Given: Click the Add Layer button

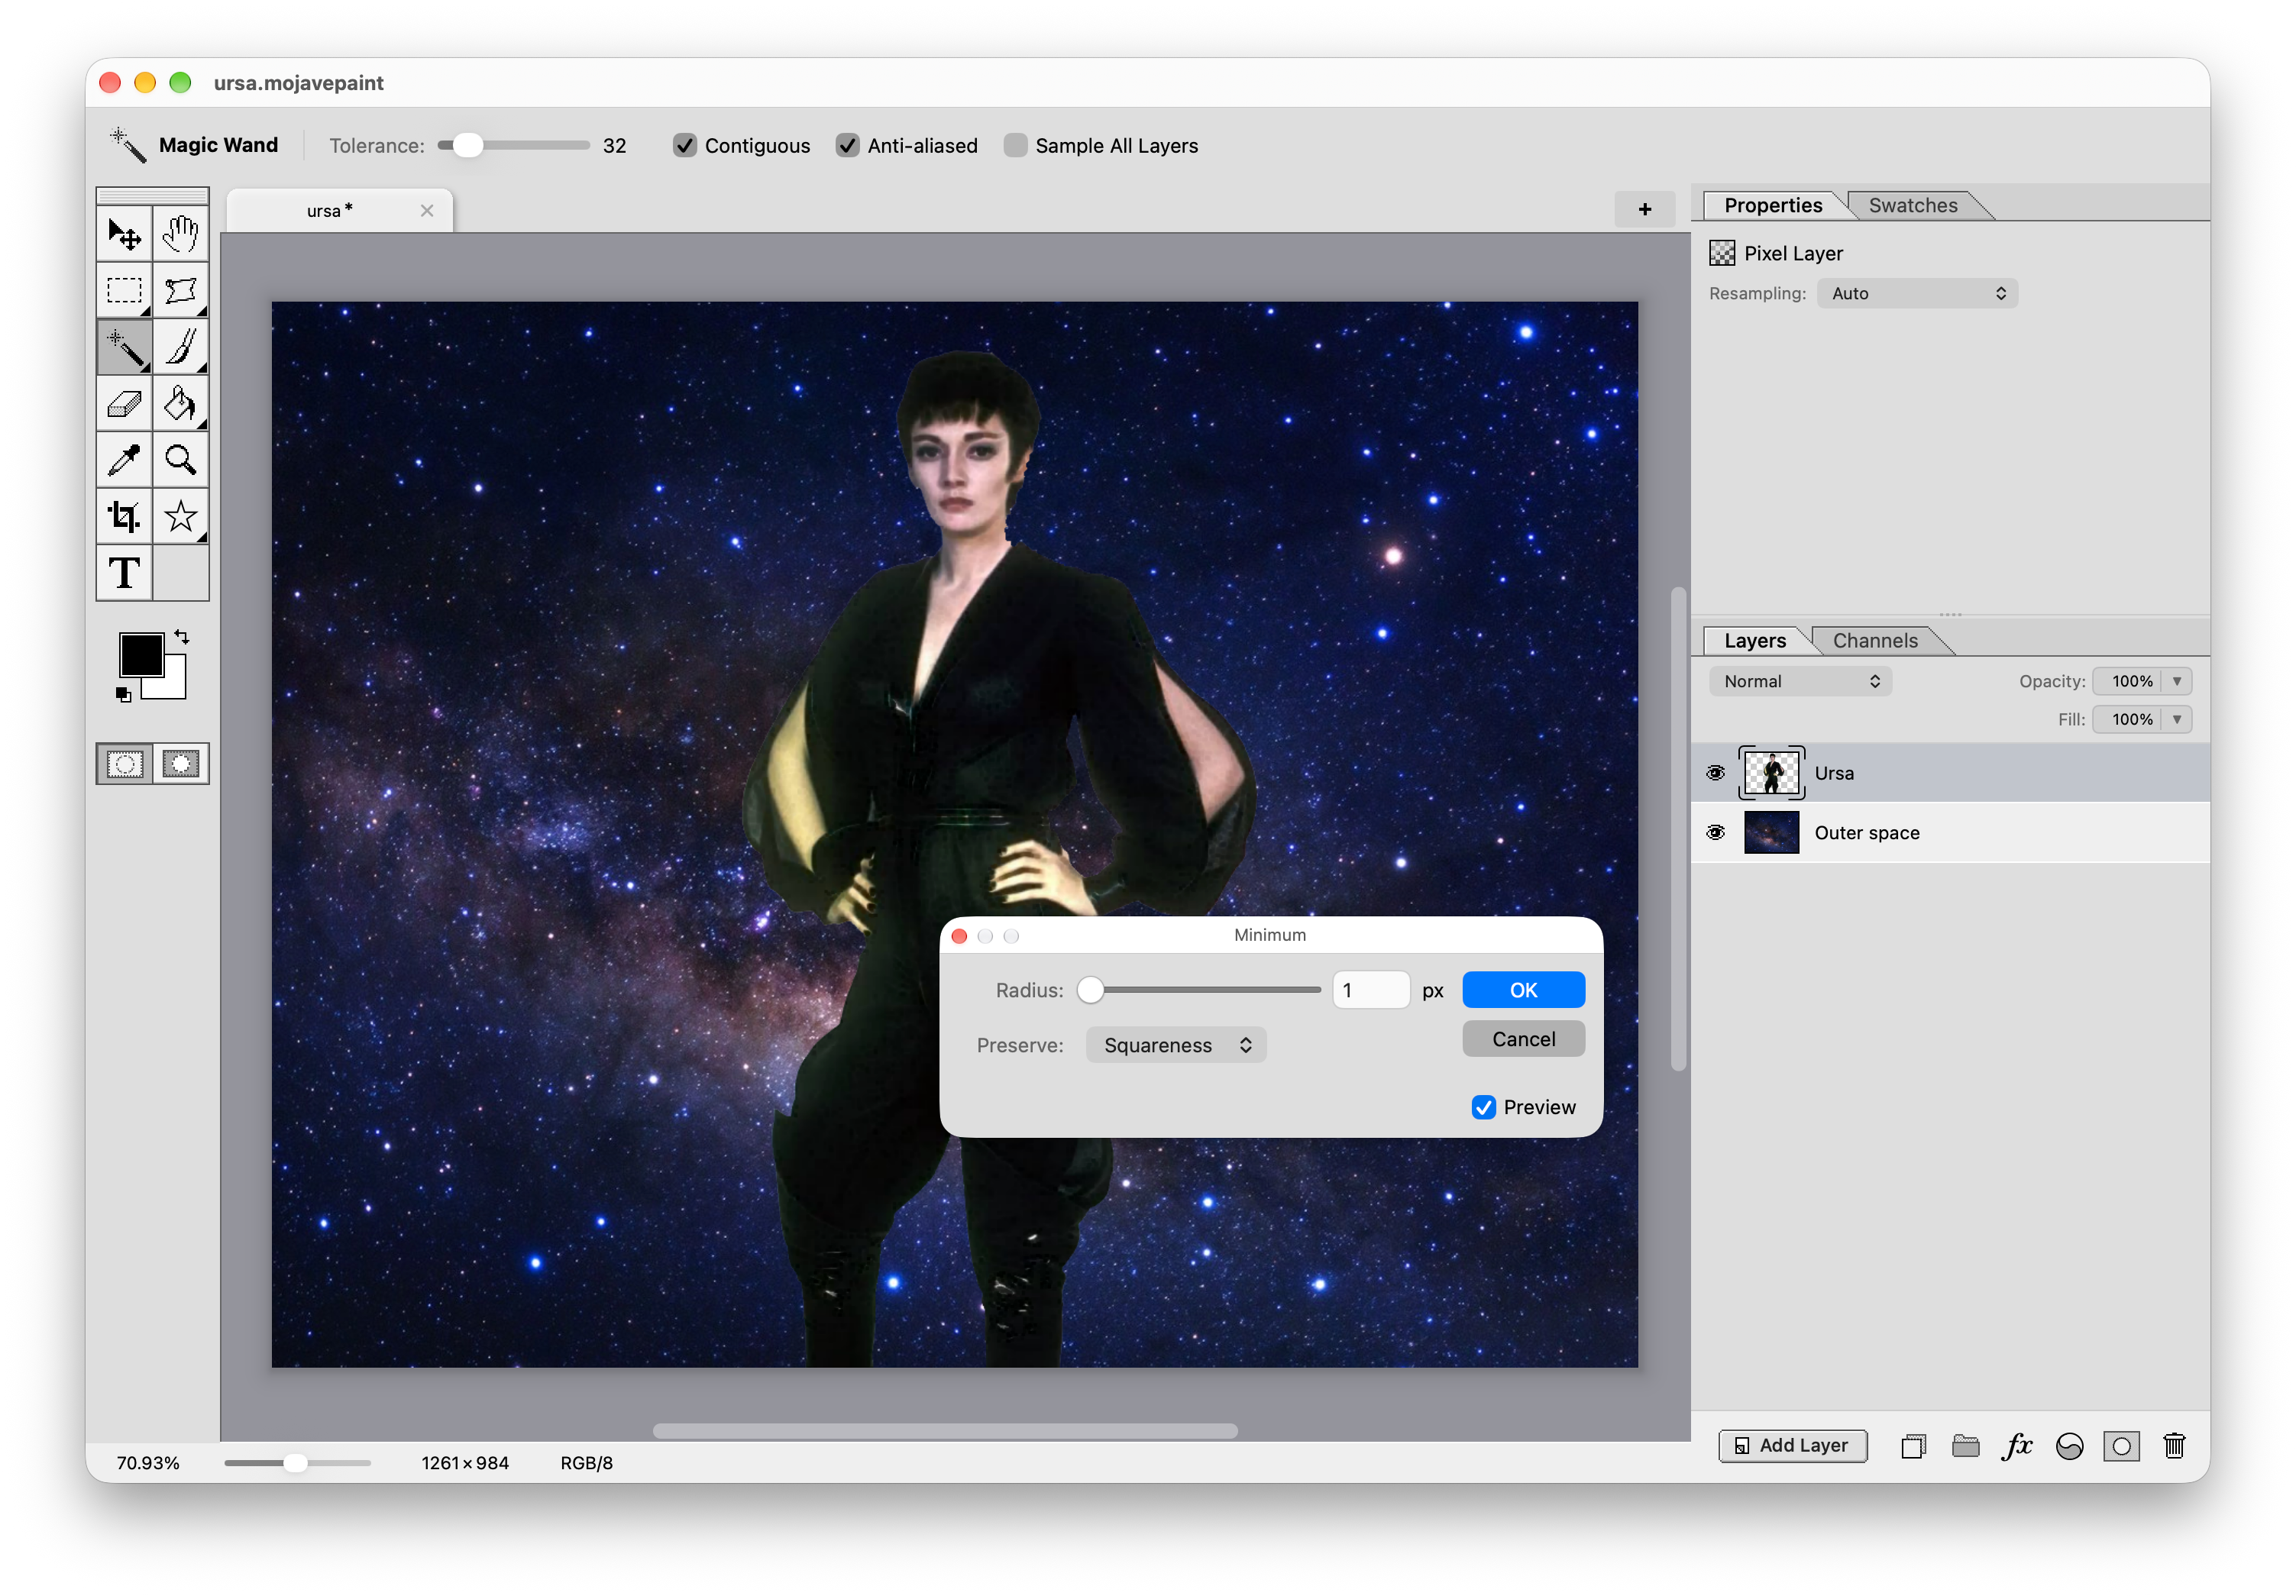Looking at the screenshot, I should tap(1792, 1446).
